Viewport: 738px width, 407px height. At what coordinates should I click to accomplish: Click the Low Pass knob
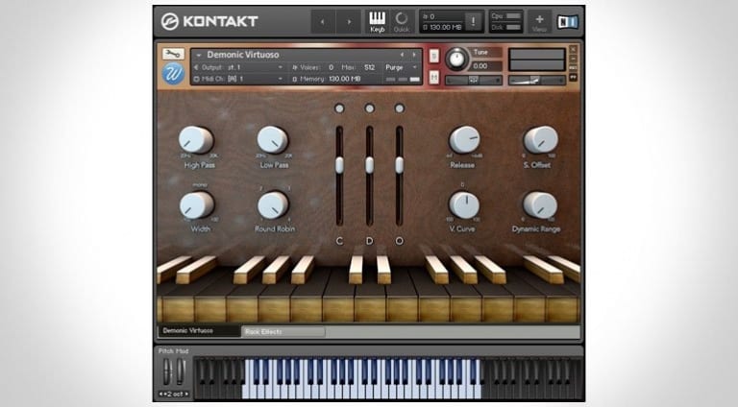tap(273, 139)
